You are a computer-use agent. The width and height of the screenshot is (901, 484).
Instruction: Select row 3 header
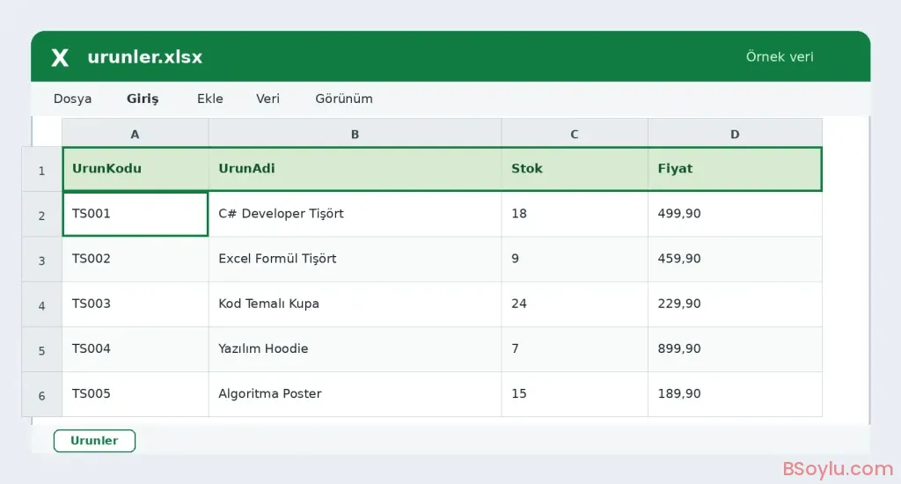[x=42, y=260]
